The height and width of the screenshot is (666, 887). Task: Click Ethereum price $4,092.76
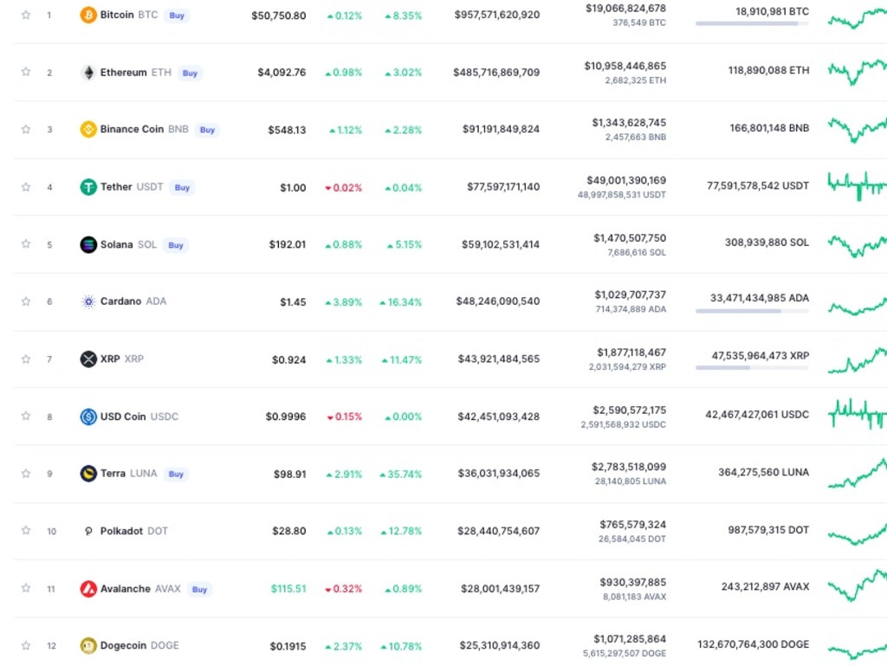(282, 73)
